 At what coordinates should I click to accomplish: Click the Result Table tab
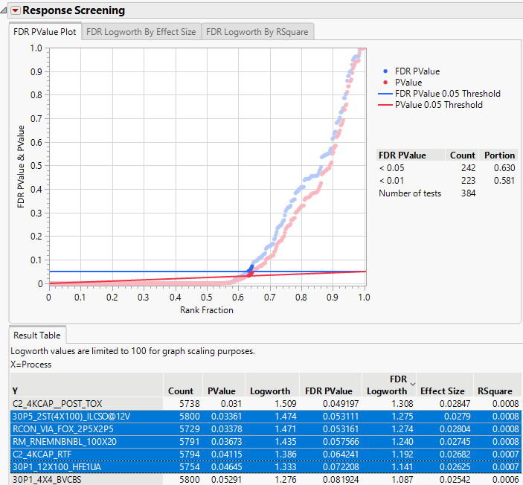37,335
